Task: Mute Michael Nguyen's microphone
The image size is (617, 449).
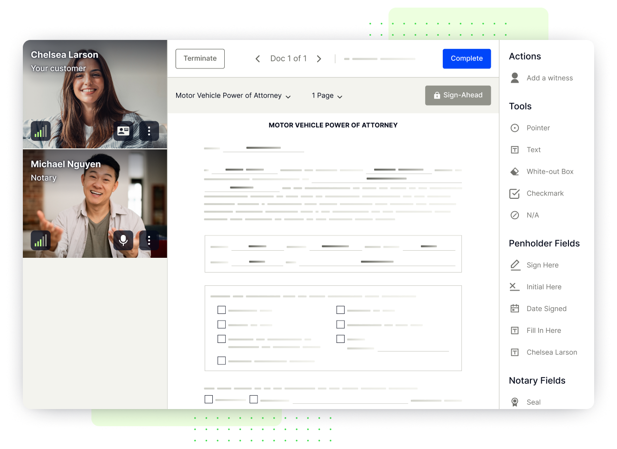Action: point(123,240)
